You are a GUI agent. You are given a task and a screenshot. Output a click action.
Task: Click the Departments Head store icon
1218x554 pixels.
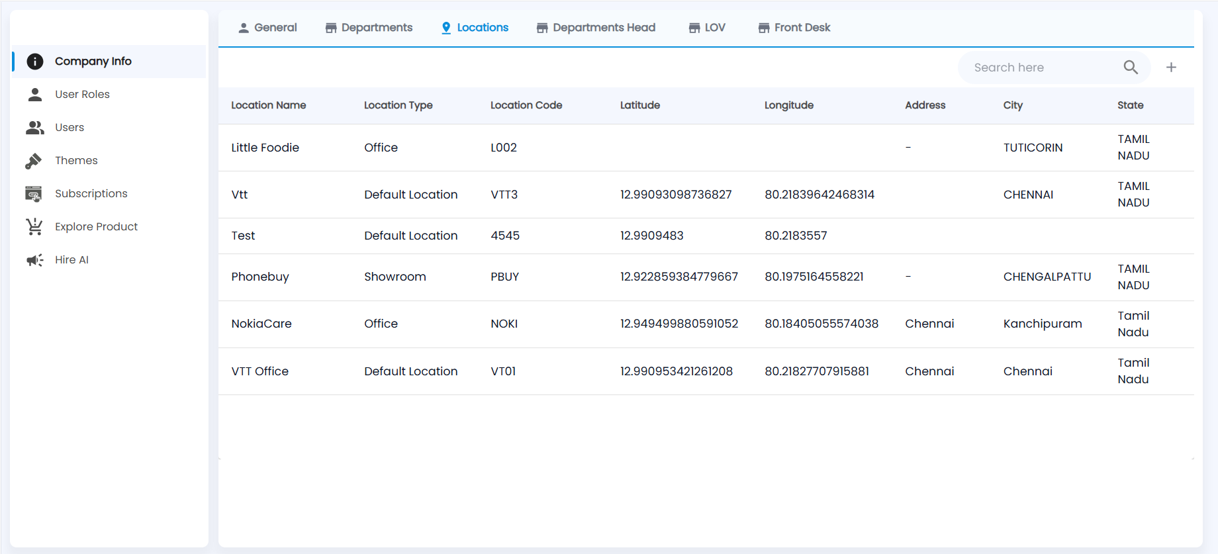coord(542,28)
